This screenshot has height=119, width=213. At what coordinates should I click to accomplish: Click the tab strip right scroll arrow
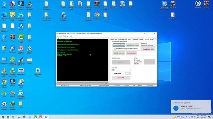point(156,39)
